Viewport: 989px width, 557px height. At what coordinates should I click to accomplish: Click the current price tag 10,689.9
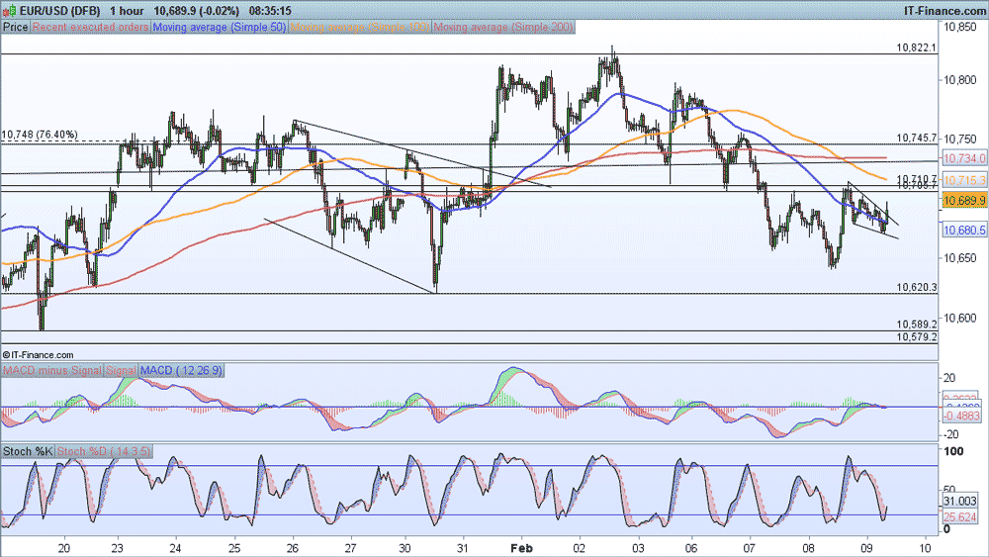pos(963,201)
